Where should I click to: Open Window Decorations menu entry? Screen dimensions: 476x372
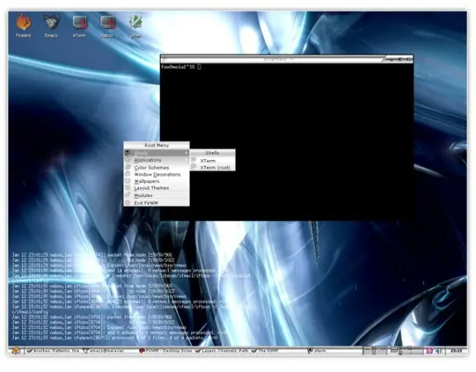coord(156,175)
